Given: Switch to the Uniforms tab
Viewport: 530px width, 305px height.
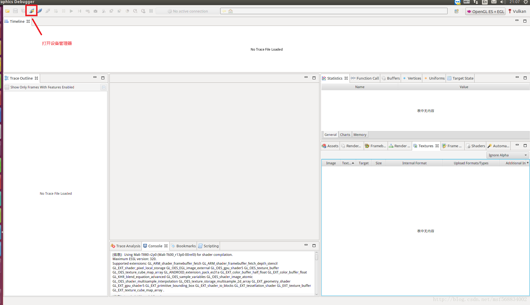Looking at the screenshot, I should click(x=434, y=78).
